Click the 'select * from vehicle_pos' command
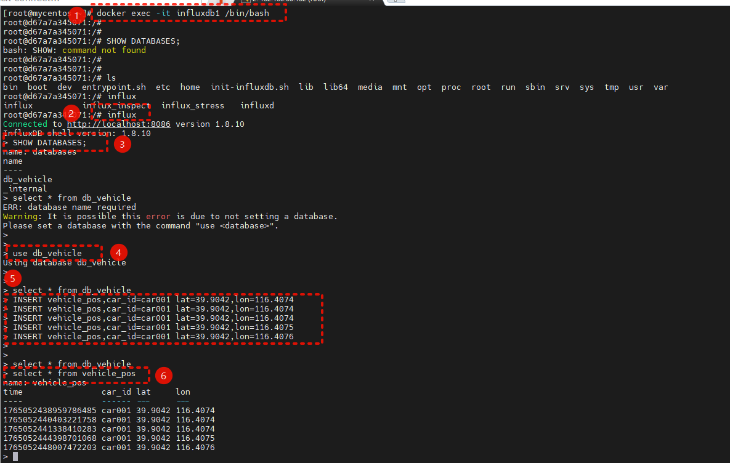 point(74,373)
